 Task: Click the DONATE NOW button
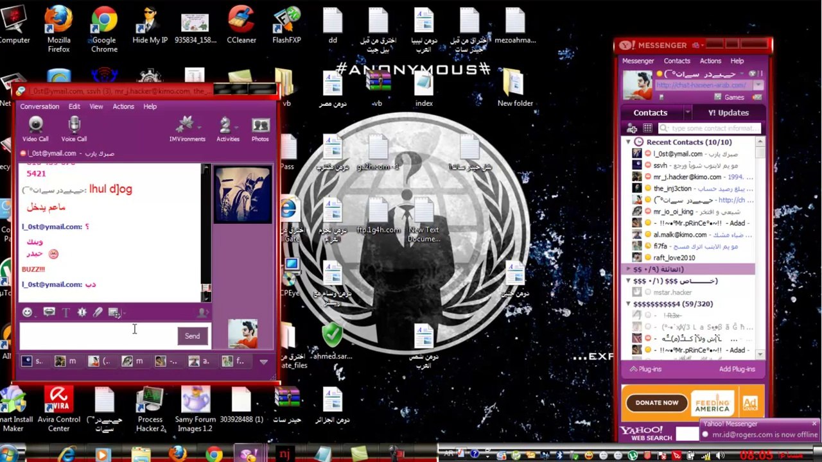point(656,402)
